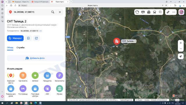Open the Музеи nearby category
The image size is (186, 105).
(60, 89)
